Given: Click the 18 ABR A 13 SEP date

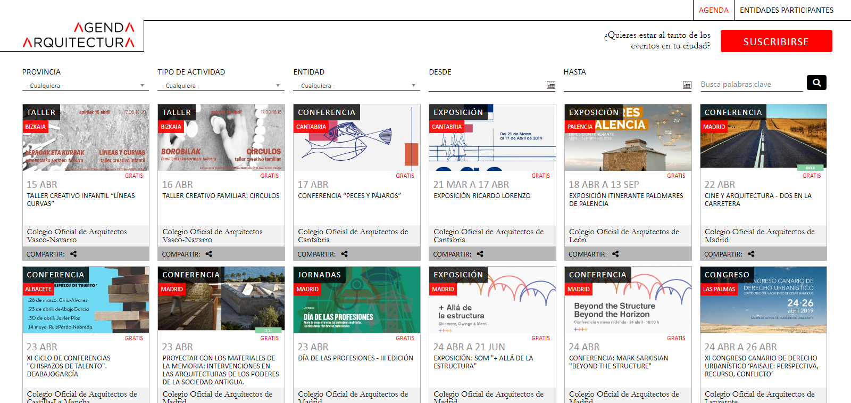Looking at the screenshot, I should click(x=604, y=185).
